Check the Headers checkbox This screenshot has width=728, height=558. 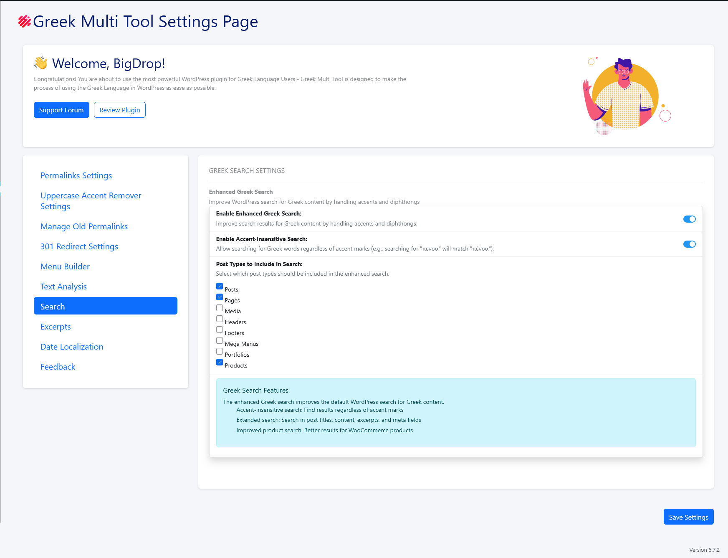(219, 319)
